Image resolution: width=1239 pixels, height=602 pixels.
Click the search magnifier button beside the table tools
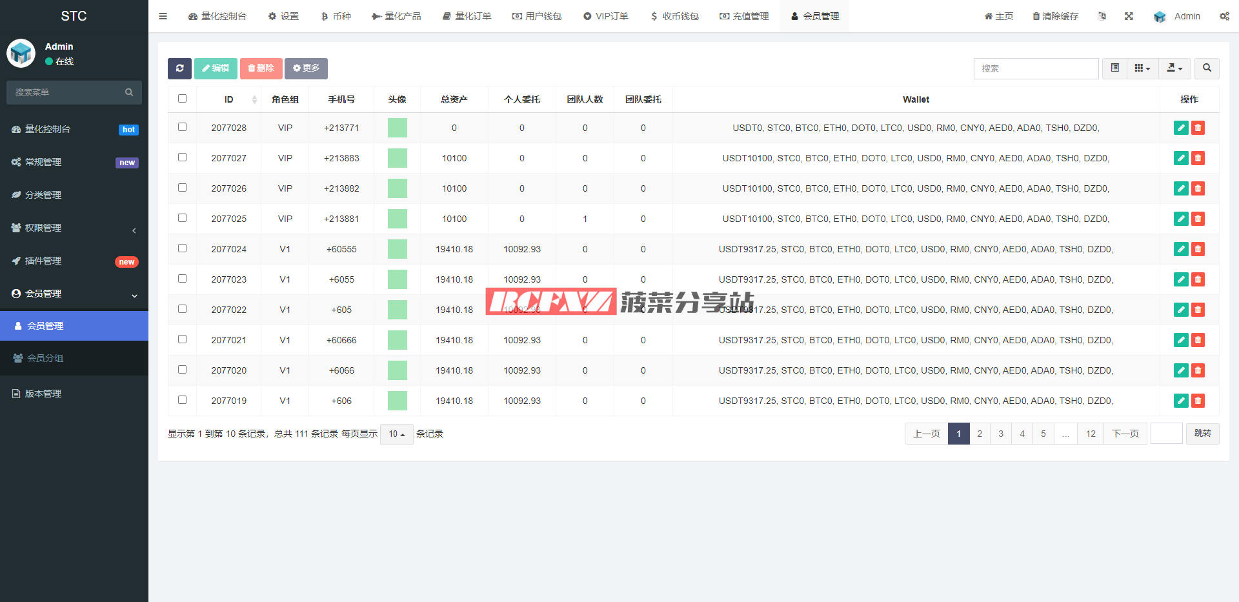1207,68
